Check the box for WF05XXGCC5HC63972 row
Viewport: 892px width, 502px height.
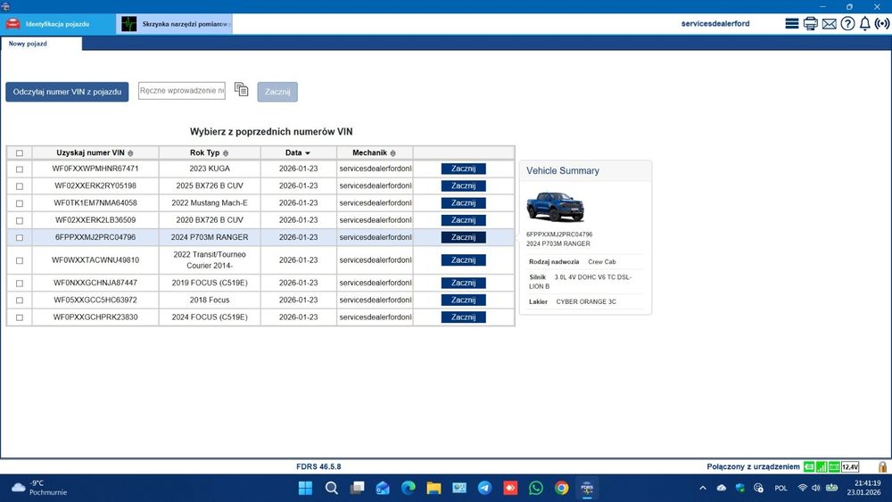coord(20,300)
